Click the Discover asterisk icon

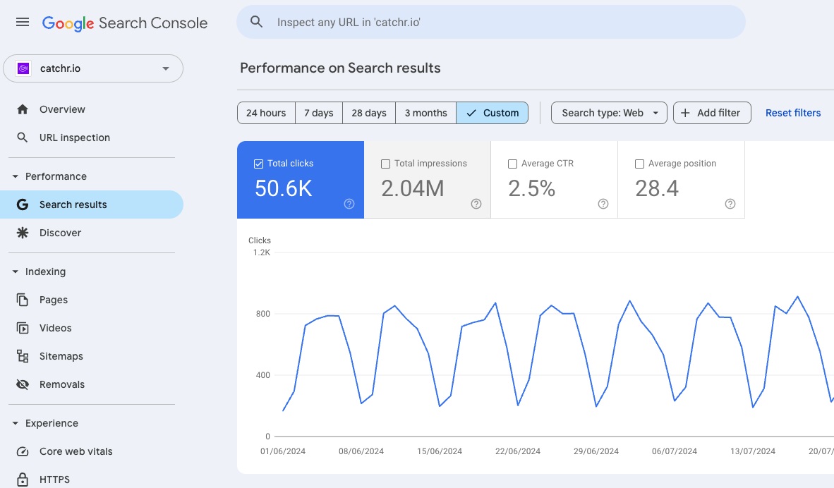coord(23,233)
